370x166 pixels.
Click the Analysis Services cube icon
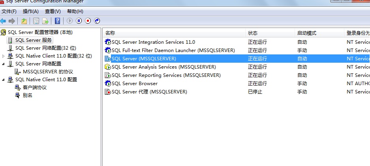pos(107,67)
